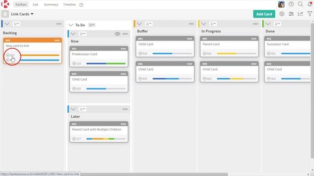The image size is (314, 176).
Task: Open the Backlog column options menu
Action: (x=59, y=24)
